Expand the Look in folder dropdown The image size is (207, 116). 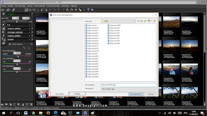coord(135,21)
